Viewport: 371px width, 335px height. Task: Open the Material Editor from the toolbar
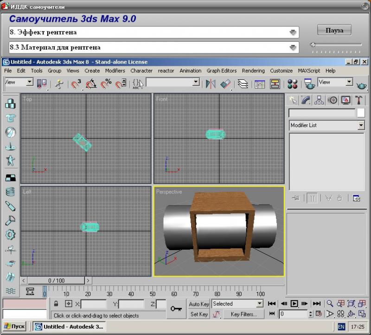tap(292, 84)
